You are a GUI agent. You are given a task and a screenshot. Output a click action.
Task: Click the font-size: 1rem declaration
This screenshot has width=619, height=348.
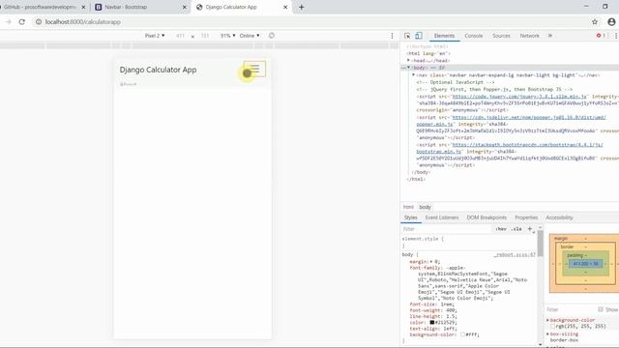[x=432, y=304]
